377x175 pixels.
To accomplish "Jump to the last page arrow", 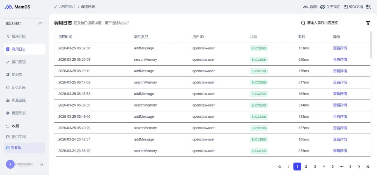I will point(368,167).
